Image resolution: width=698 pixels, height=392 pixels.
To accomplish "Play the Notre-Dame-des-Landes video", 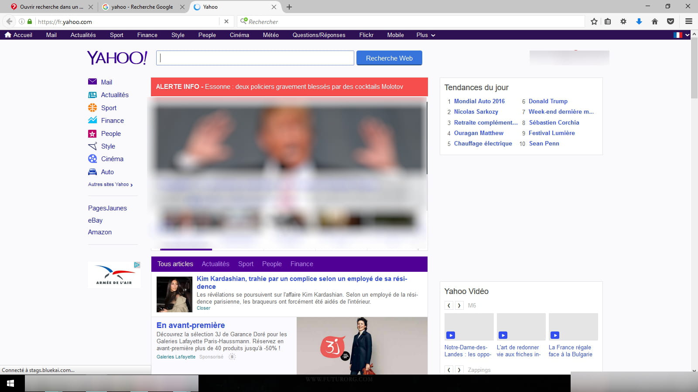I will 451,335.
